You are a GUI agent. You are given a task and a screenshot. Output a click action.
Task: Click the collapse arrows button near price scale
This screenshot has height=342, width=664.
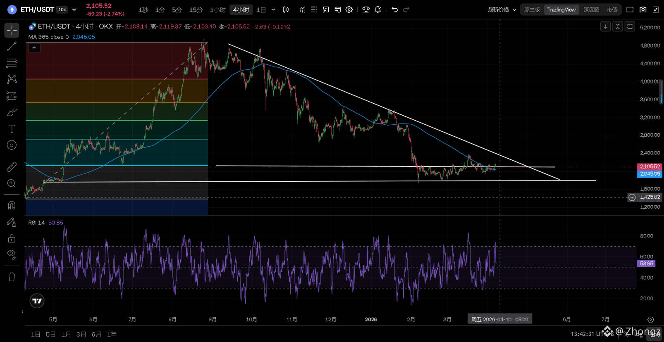[618, 26]
